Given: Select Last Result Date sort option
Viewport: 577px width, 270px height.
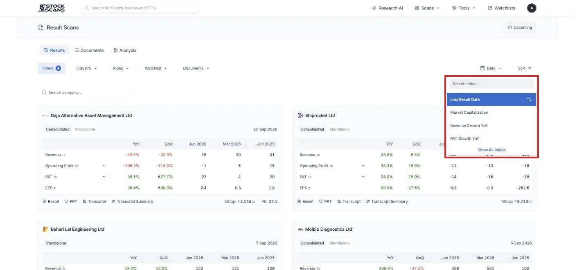Looking at the screenshot, I should [x=491, y=99].
